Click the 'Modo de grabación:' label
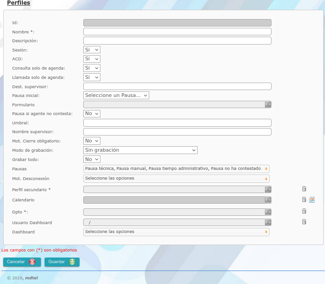The height and width of the screenshot is (284, 325). [x=33, y=150]
